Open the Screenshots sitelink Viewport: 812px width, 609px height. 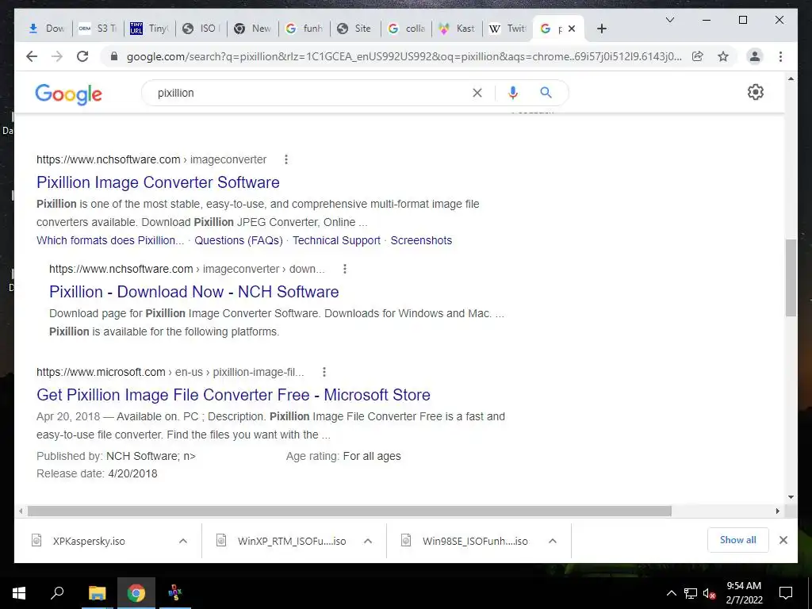[x=421, y=240]
